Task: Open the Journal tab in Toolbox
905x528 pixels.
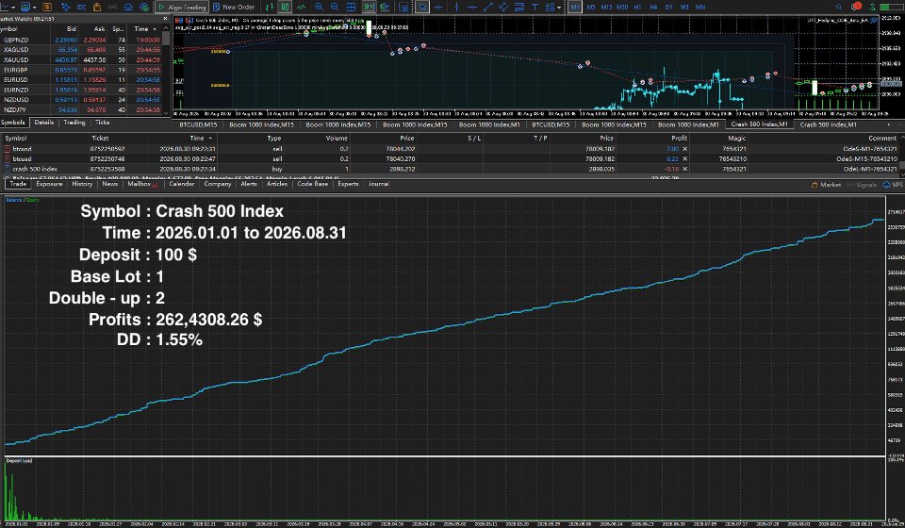Action: pos(379,184)
